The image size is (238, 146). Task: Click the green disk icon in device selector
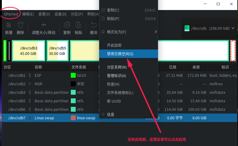[187, 28]
